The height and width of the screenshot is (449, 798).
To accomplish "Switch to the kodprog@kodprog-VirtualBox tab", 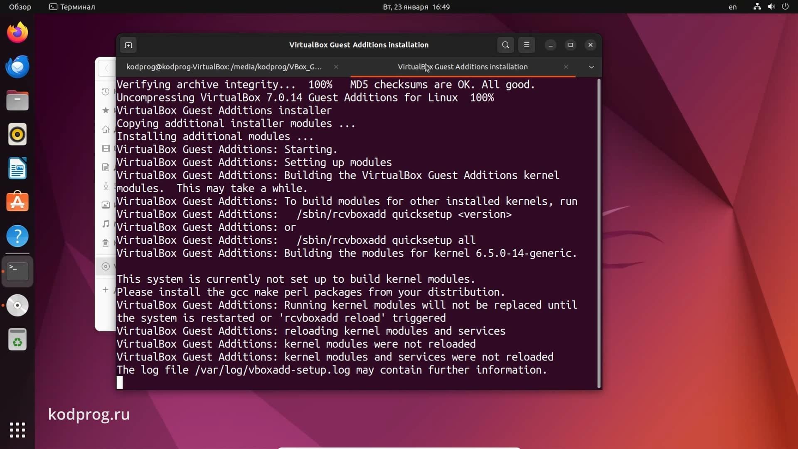I will point(224,67).
